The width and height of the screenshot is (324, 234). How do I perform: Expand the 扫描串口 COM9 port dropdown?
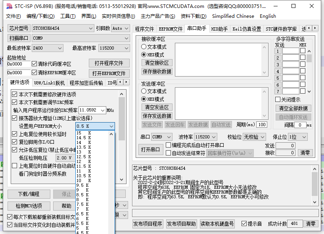pos(81,38)
